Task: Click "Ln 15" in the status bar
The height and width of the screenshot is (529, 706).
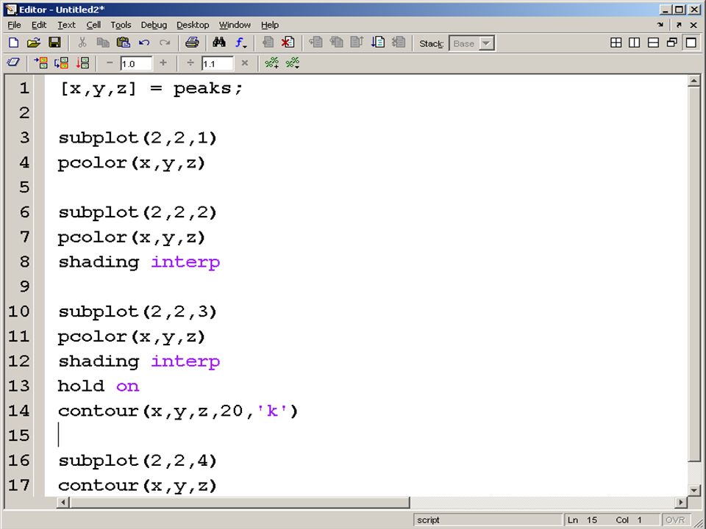Action: point(582,520)
